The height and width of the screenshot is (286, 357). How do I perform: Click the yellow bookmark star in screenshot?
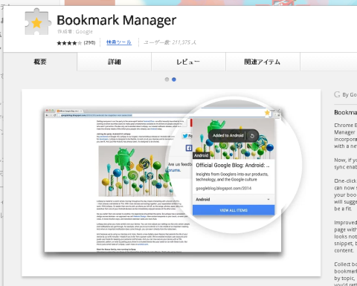click(x=267, y=113)
